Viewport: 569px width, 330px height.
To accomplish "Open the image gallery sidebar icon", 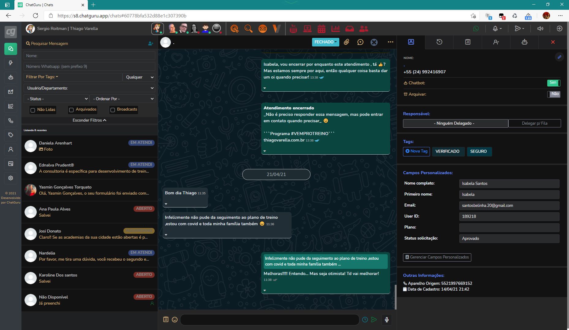I will tap(11, 164).
